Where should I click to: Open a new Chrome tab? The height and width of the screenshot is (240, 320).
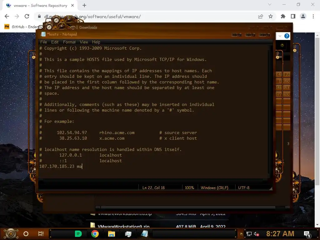84,6
